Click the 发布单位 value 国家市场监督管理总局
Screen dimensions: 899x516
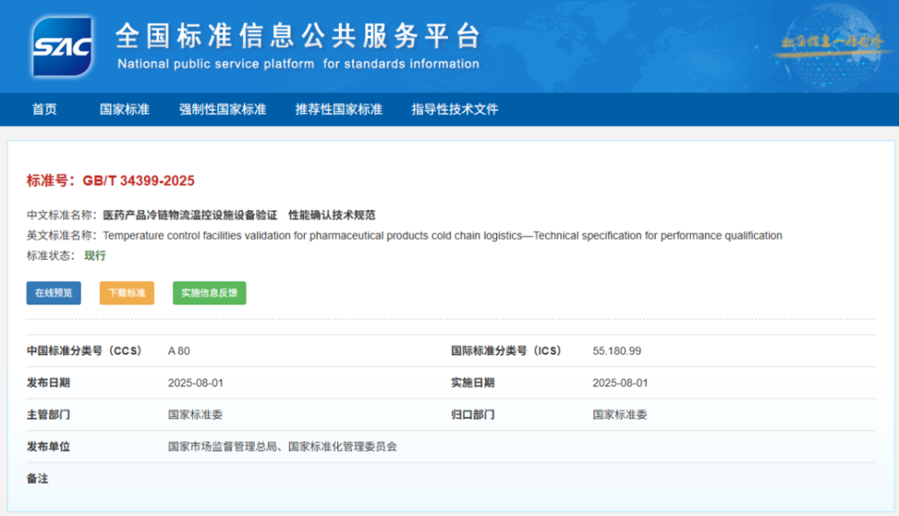[222, 447]
